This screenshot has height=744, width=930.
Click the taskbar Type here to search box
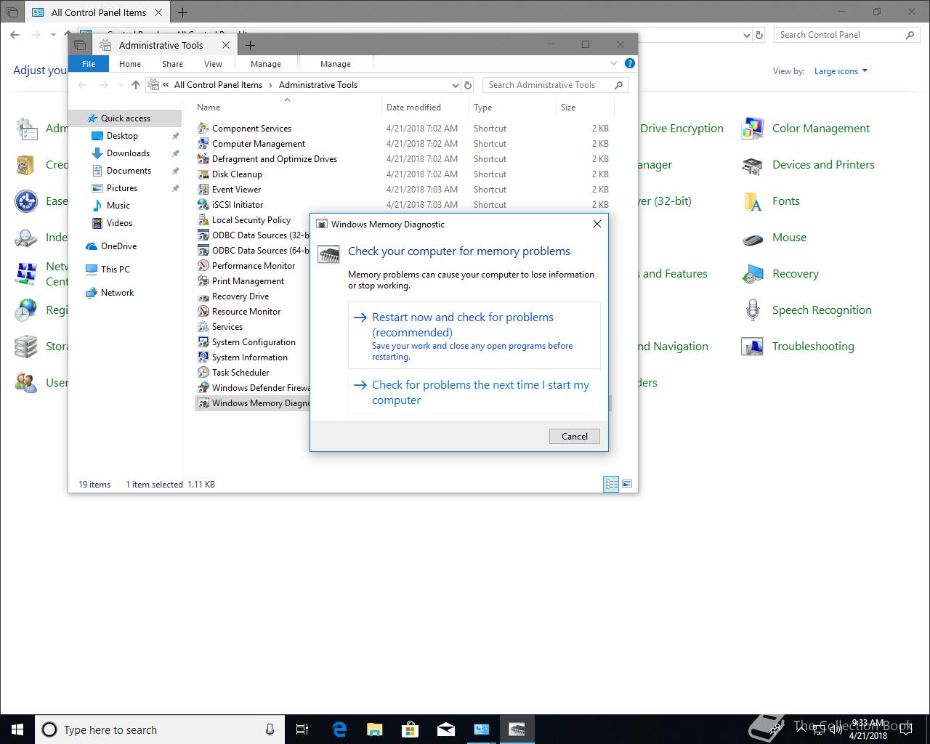[x=158, y=729]
